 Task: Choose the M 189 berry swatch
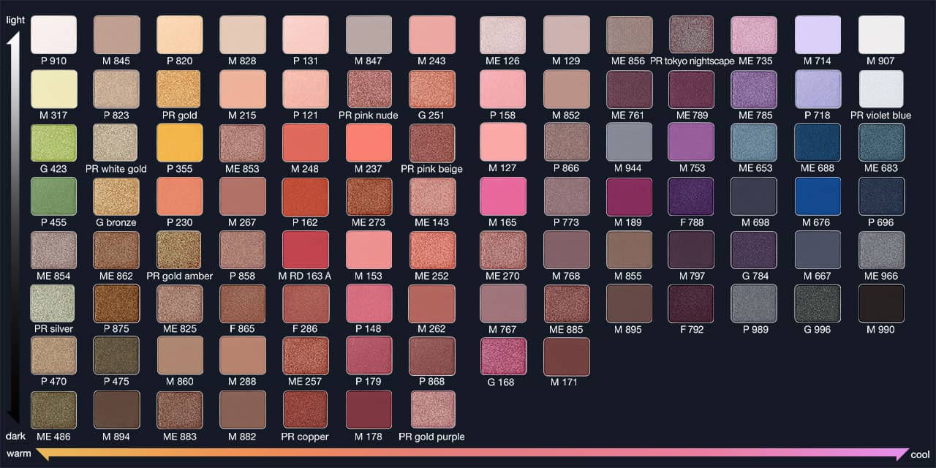coord(629,196)
